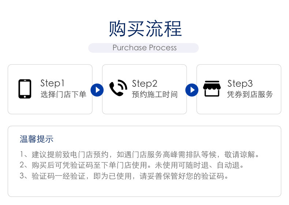Click tip 3 about 验证码一经验证
Viewport: 289px width, 205px height.
[124, 176]
